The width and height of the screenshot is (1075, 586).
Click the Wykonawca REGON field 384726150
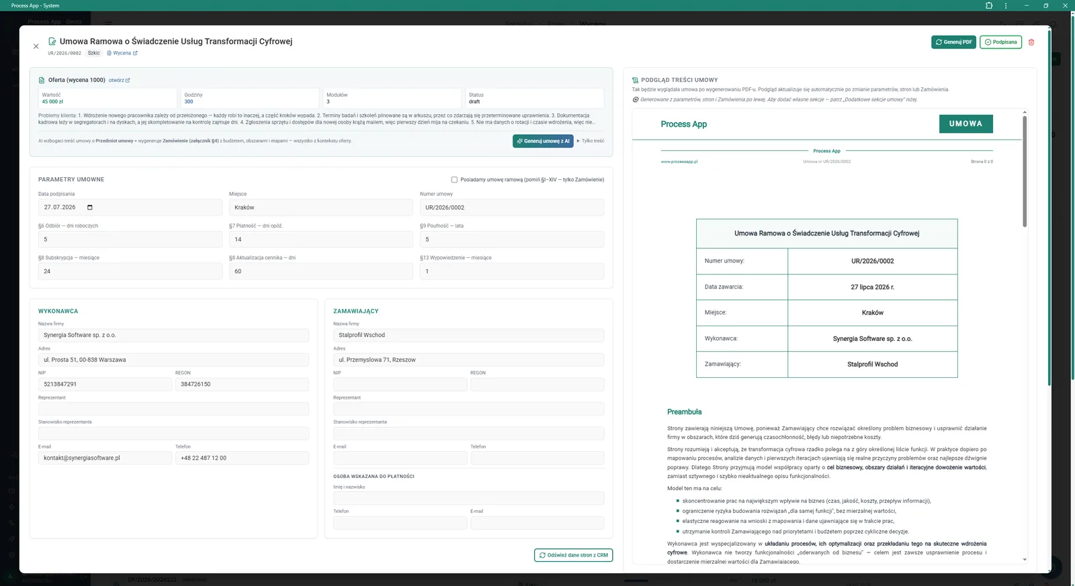coord(242,384)
